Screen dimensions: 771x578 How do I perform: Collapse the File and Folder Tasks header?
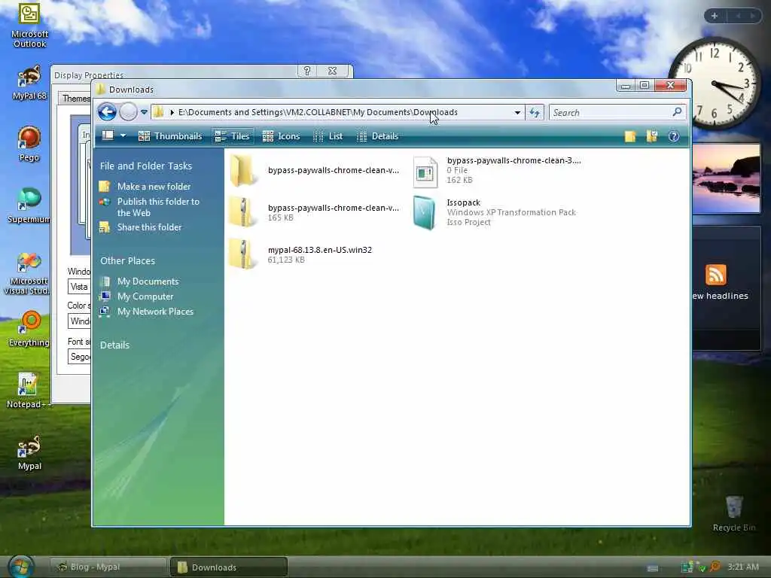click(146, 166)
